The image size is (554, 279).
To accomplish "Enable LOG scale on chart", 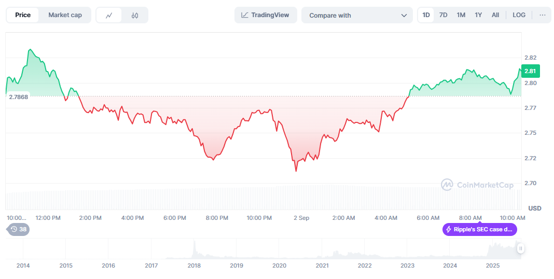I will (519, 15).
